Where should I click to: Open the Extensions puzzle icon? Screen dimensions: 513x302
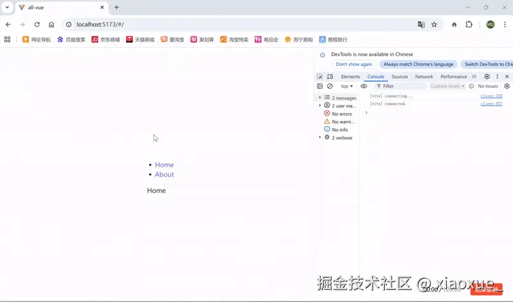[469, 24]
